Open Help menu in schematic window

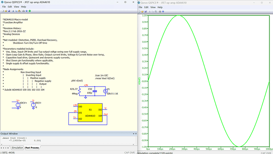point(23,7)
